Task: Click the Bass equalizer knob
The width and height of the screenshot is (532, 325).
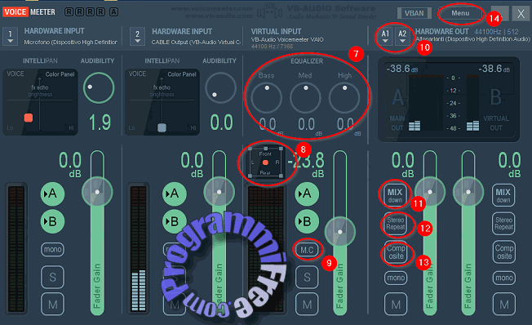Action: coord(266,98)
